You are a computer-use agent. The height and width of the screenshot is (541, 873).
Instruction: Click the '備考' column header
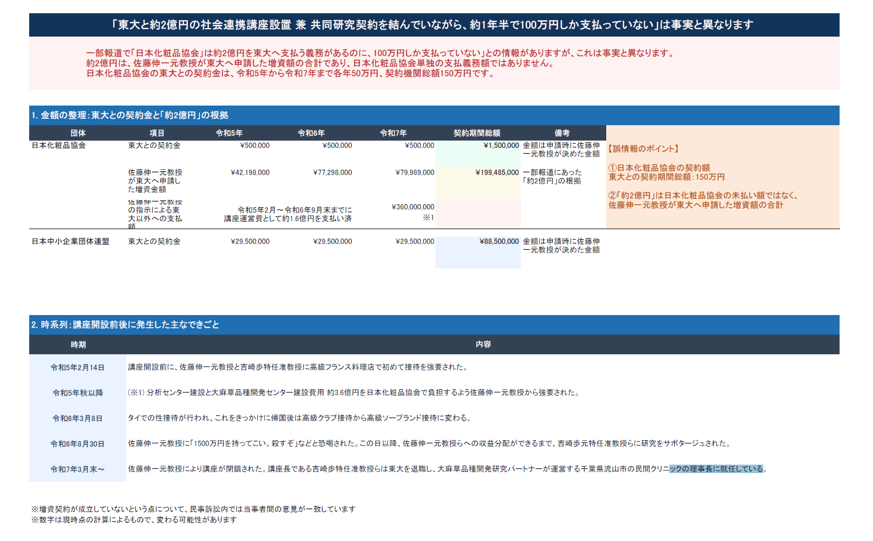562,133
